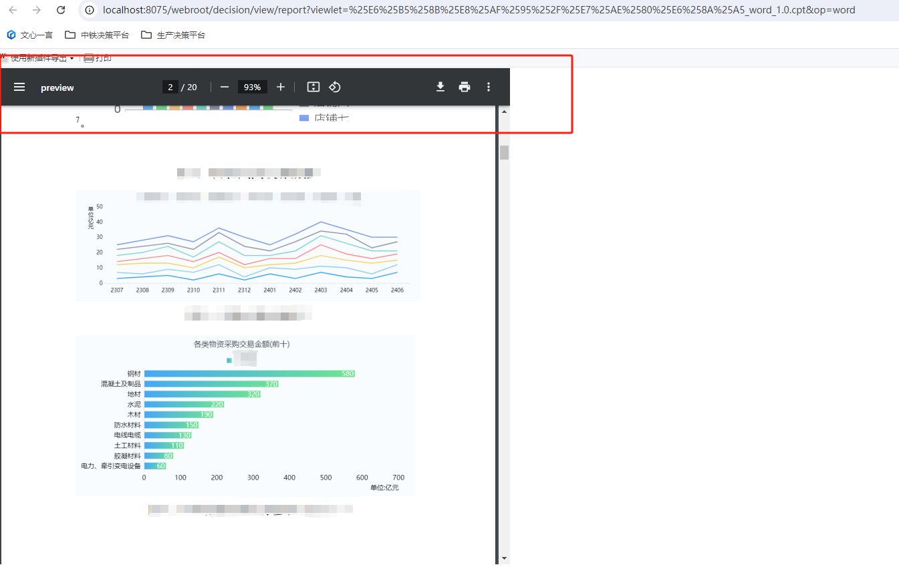Rotate the document counterclockwise
Image resolution: width=899 pixels, height=579 pixels.
pyautogui.click(x=335, y=87)
